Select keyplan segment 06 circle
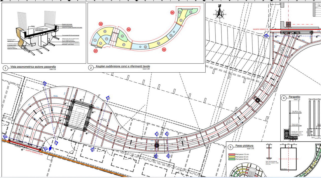This screenshot has width=321, height=178. pyautogui.click(x=145, y=47)
